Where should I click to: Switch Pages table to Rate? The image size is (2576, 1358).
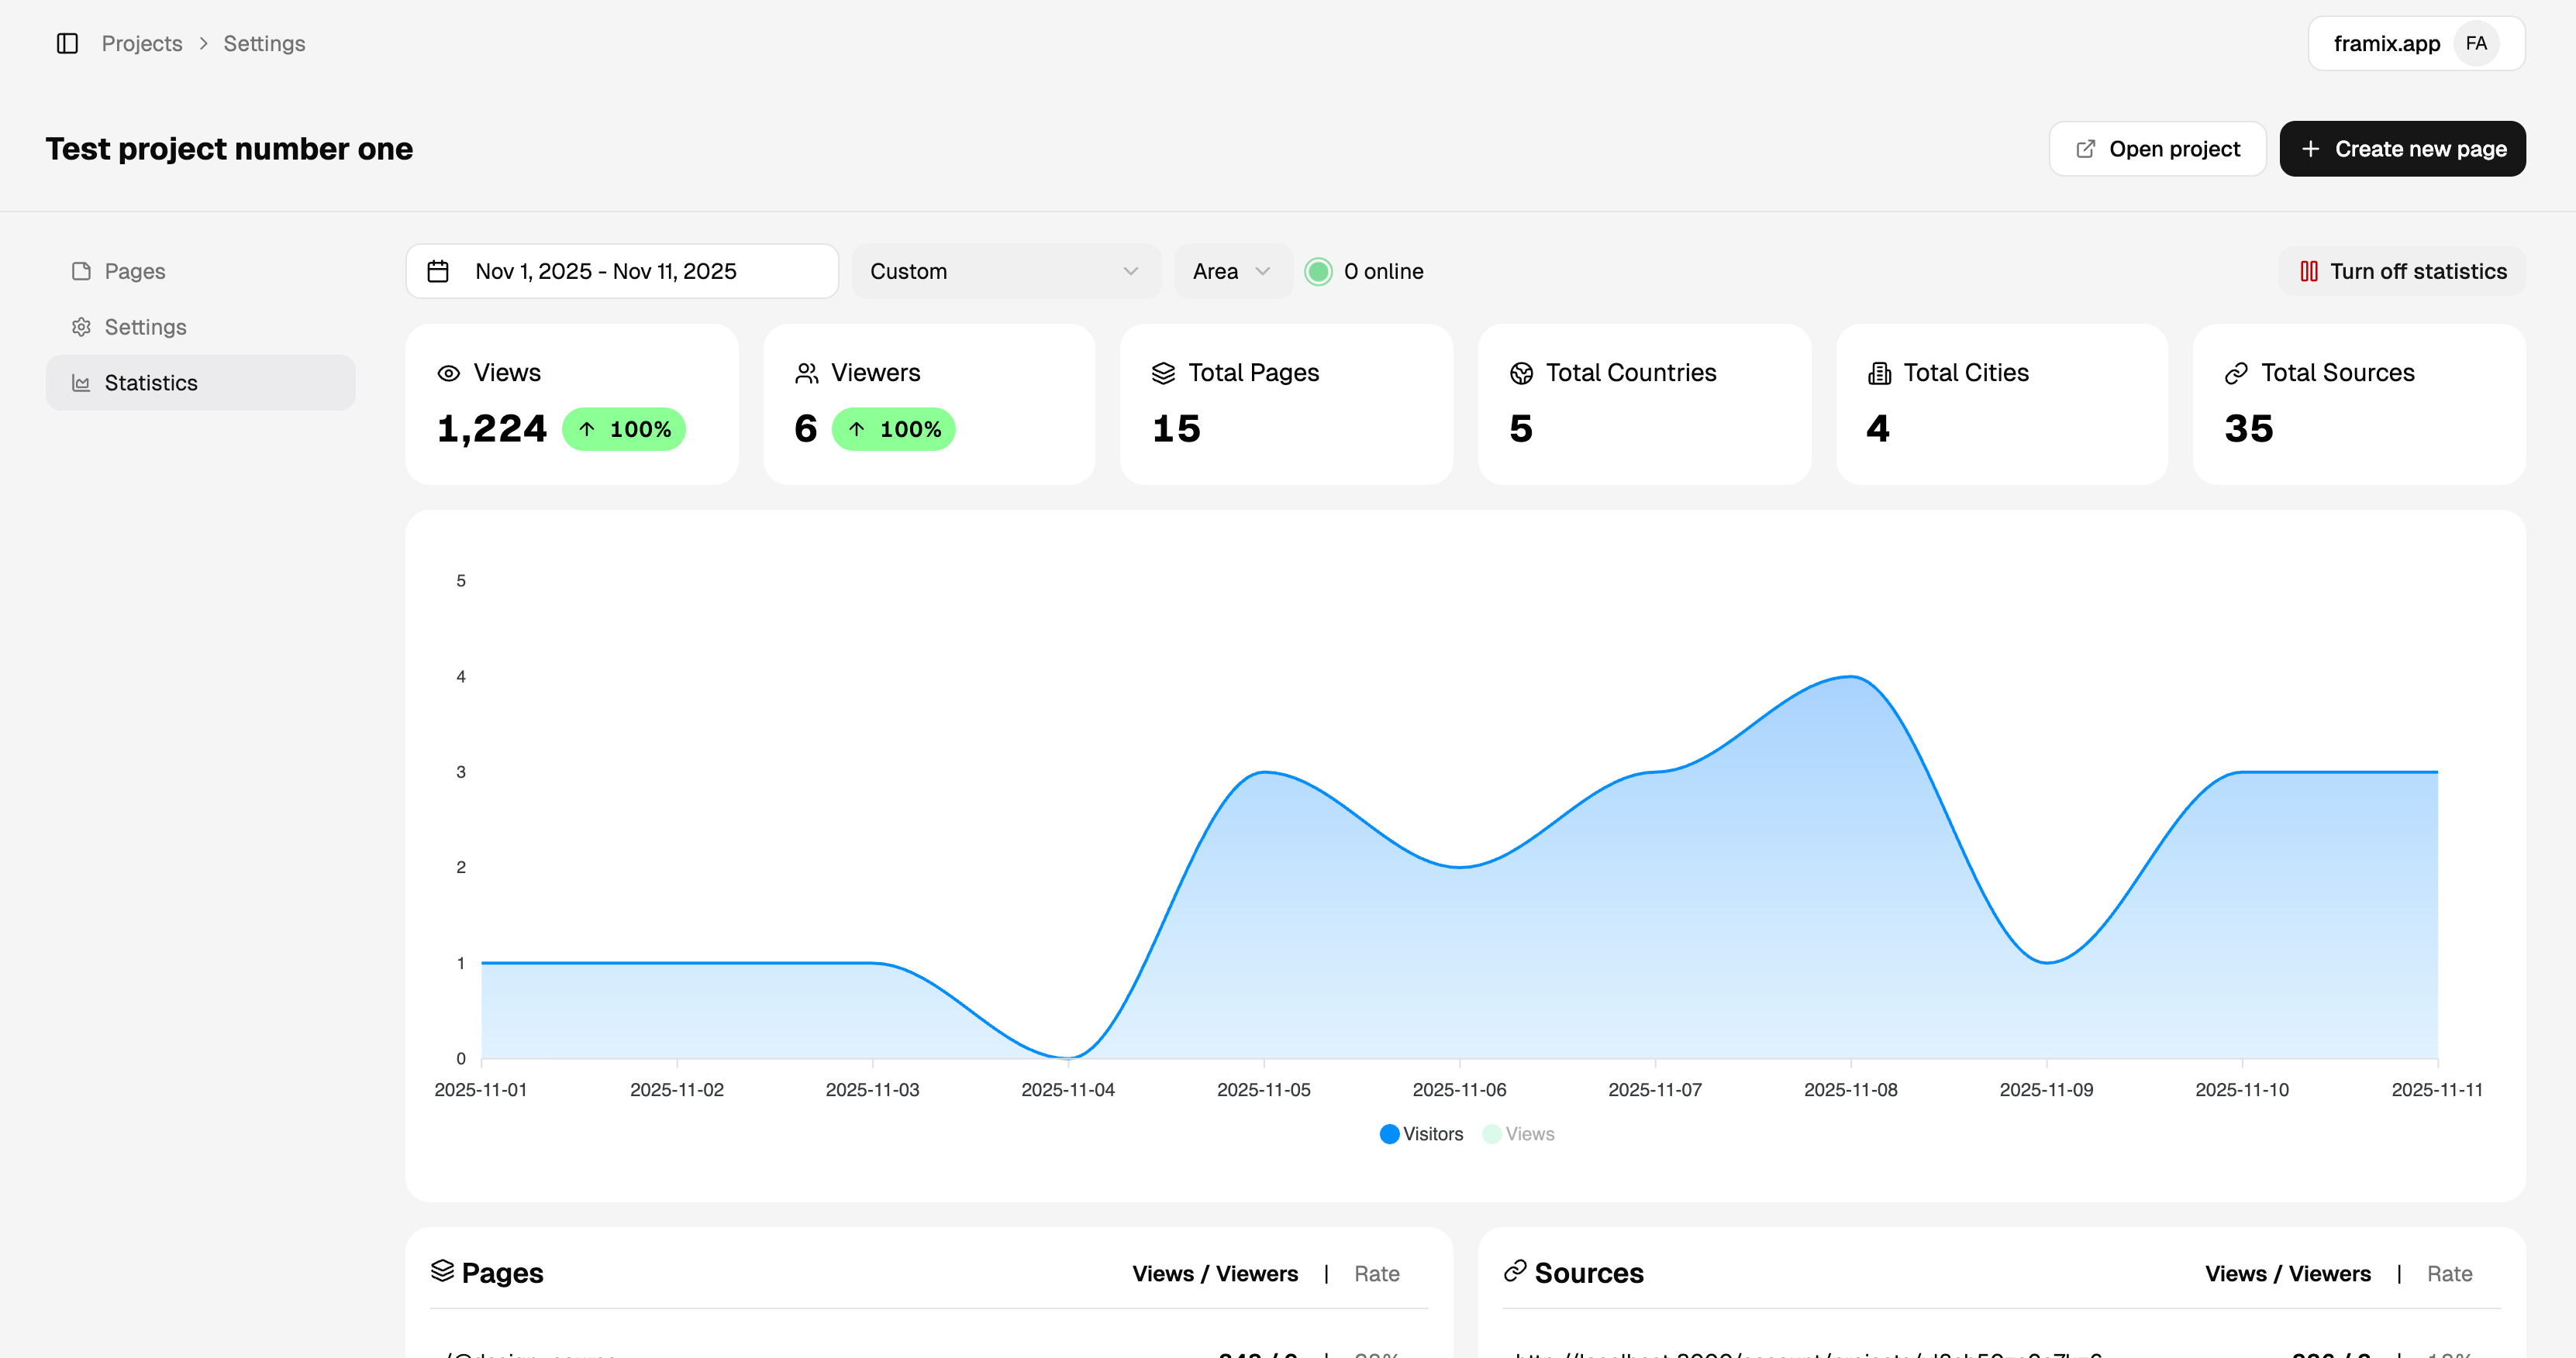[1376, 1274]
